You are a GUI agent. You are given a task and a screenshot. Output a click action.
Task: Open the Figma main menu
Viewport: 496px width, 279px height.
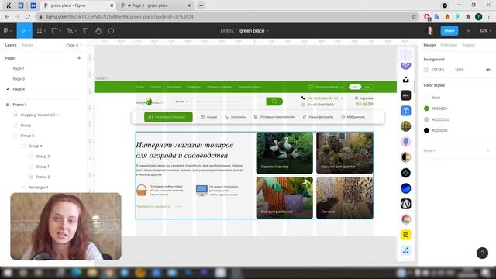[x=8, y=31]
